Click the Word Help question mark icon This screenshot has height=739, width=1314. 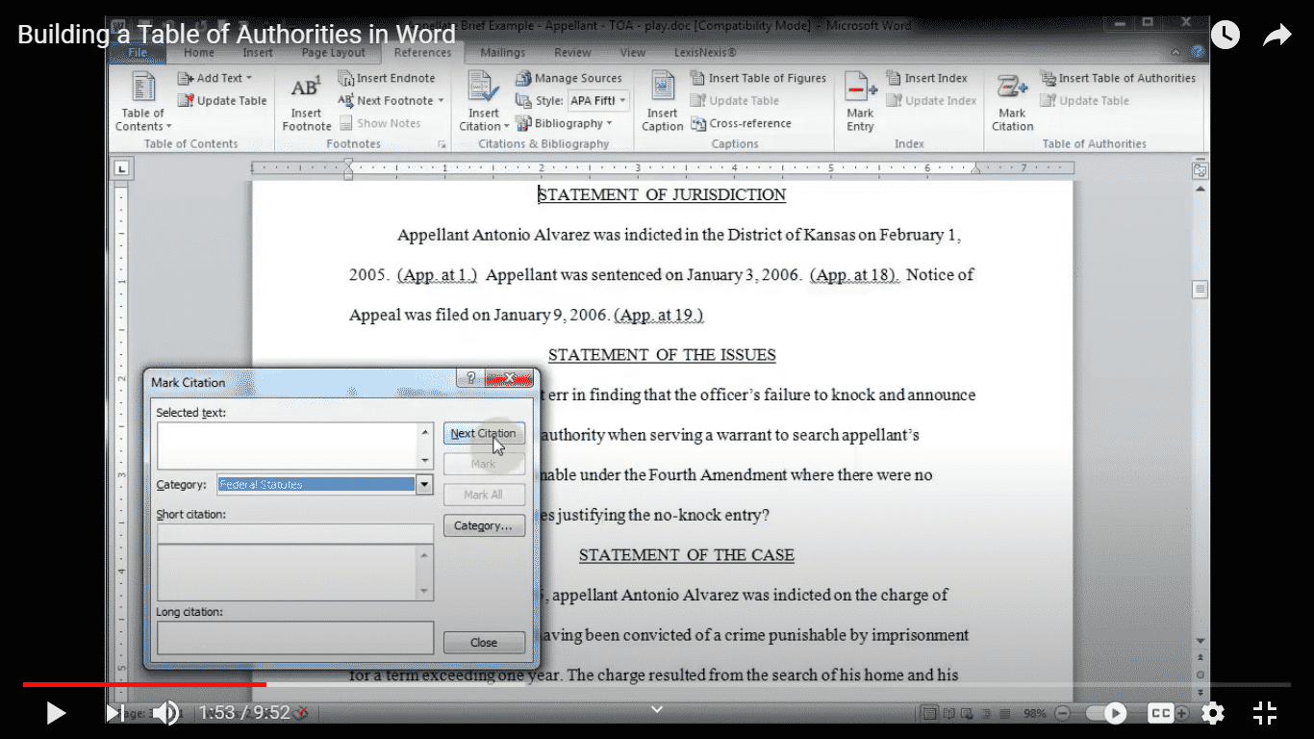1198,53
